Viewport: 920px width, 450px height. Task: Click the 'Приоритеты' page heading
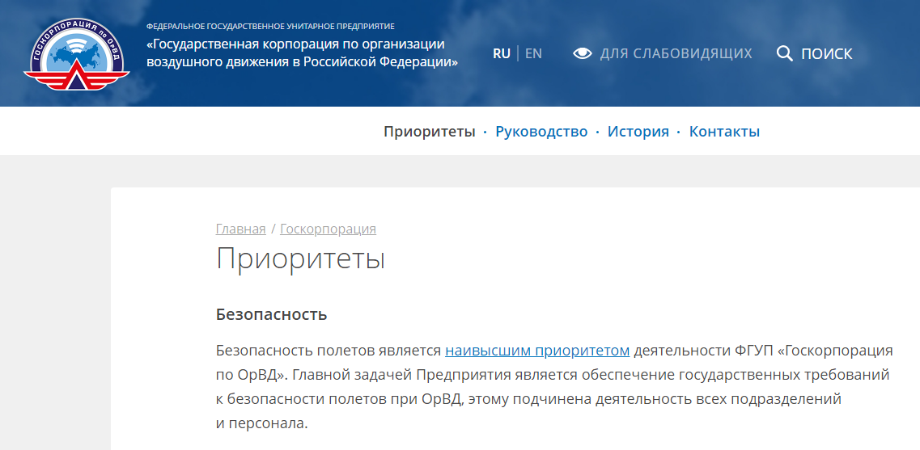tap(300, 259)
